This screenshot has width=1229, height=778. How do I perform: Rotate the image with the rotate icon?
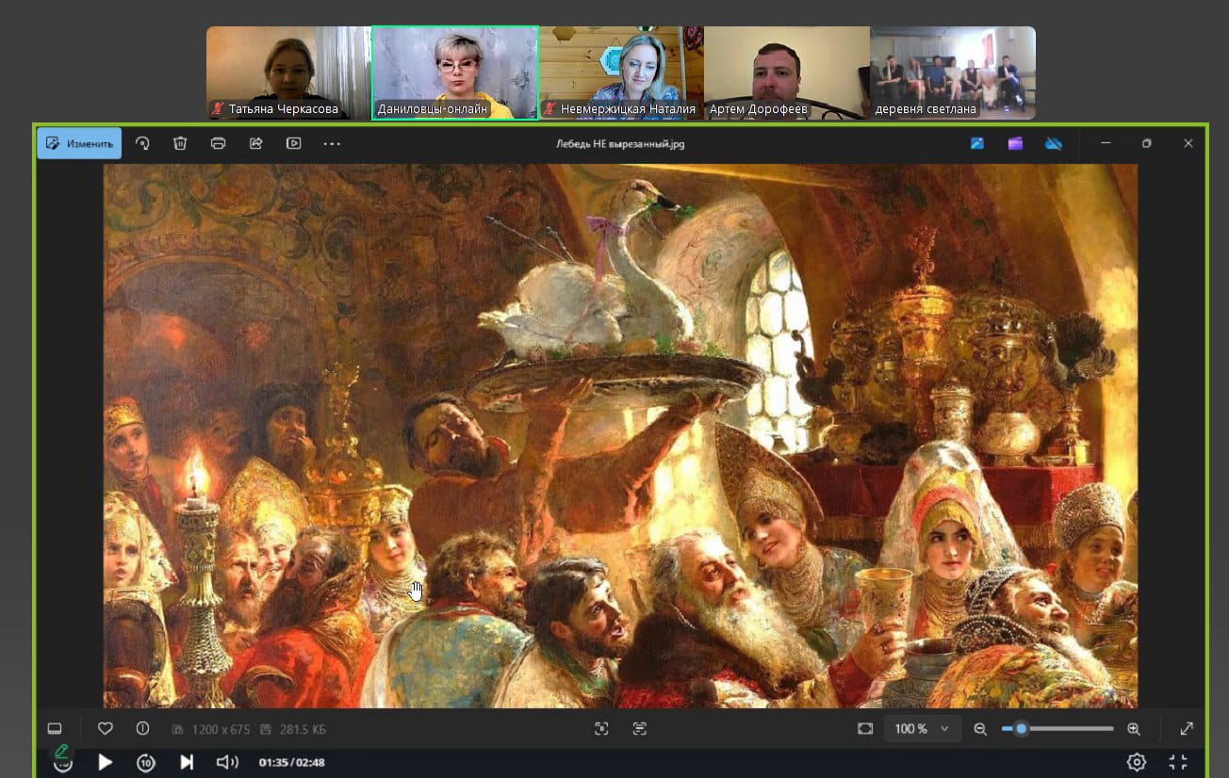(142, 144)
